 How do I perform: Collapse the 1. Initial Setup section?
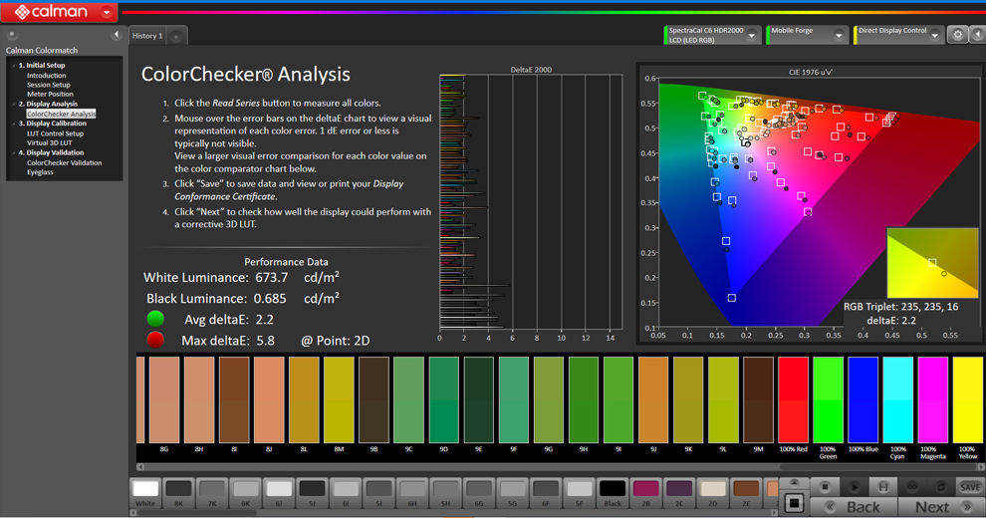[13, 66]
